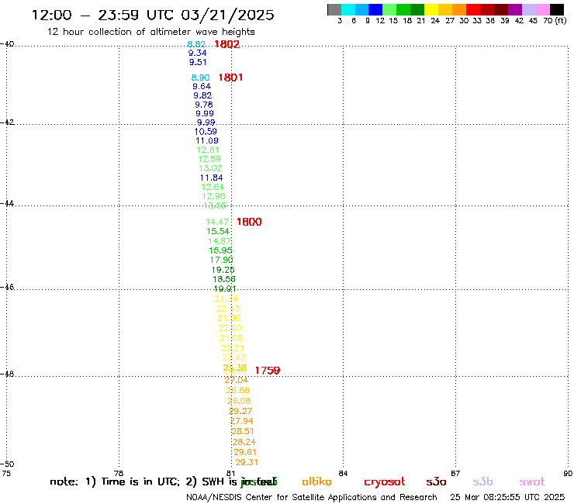The image size is (574, 504).
Task: Click the wave height value 23.47
Action: pyautogui.click(x=233, y=357)
